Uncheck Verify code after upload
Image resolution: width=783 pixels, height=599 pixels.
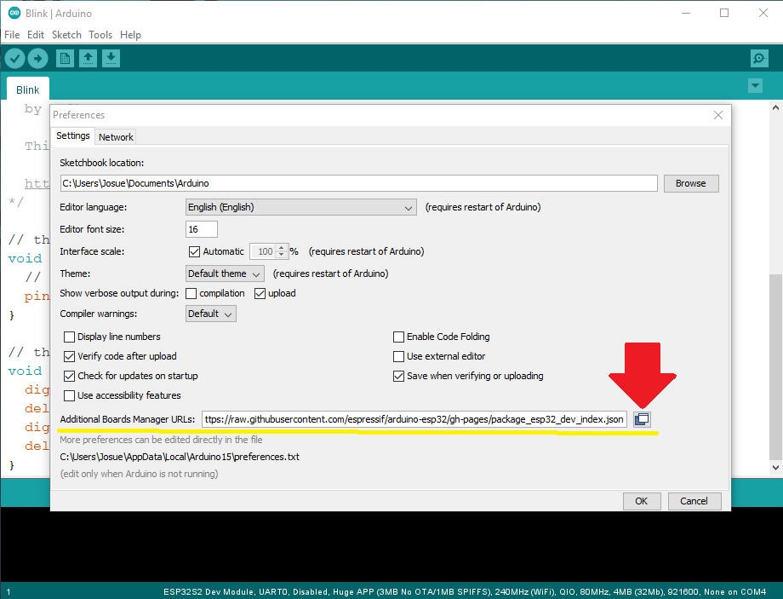(x=70, y=356)
